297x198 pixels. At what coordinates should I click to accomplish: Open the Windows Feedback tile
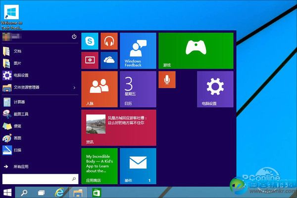point(138,51)
